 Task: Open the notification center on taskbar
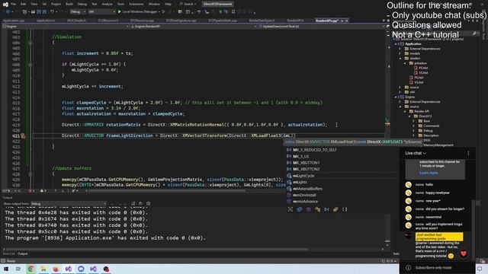[480, 269]
